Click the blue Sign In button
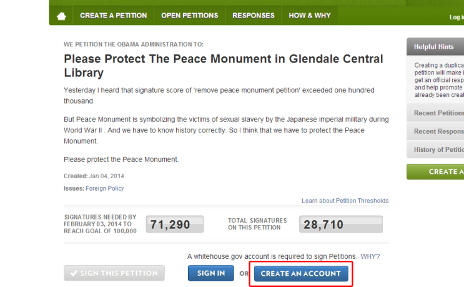Viewport: 464px width, 287px height. pyautogui.click(x=211, y=273)
